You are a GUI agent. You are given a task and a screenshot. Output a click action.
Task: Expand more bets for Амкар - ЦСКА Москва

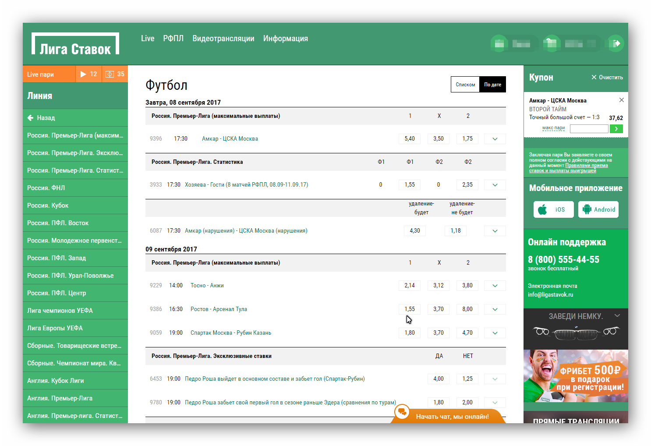[495, 139]
